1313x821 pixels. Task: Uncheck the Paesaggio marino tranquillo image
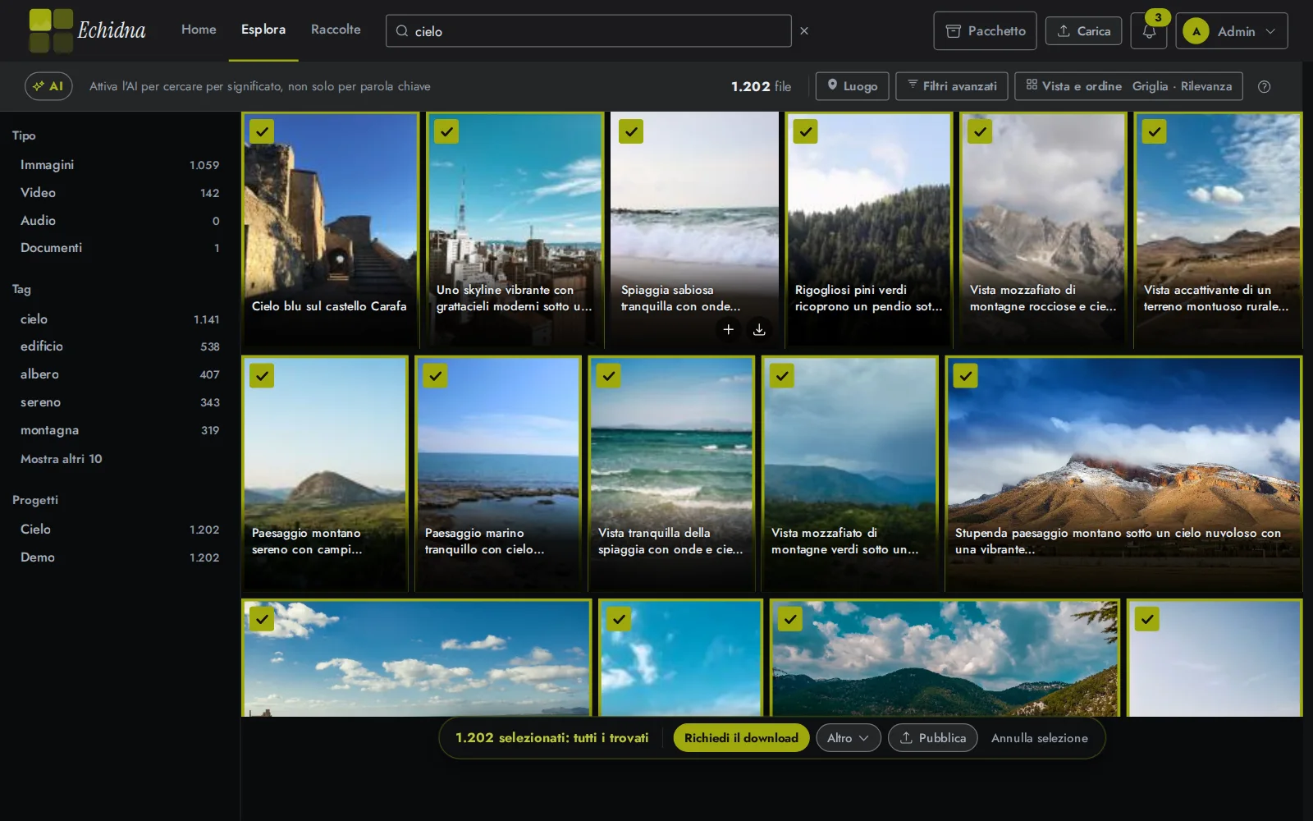pos(435,376)
